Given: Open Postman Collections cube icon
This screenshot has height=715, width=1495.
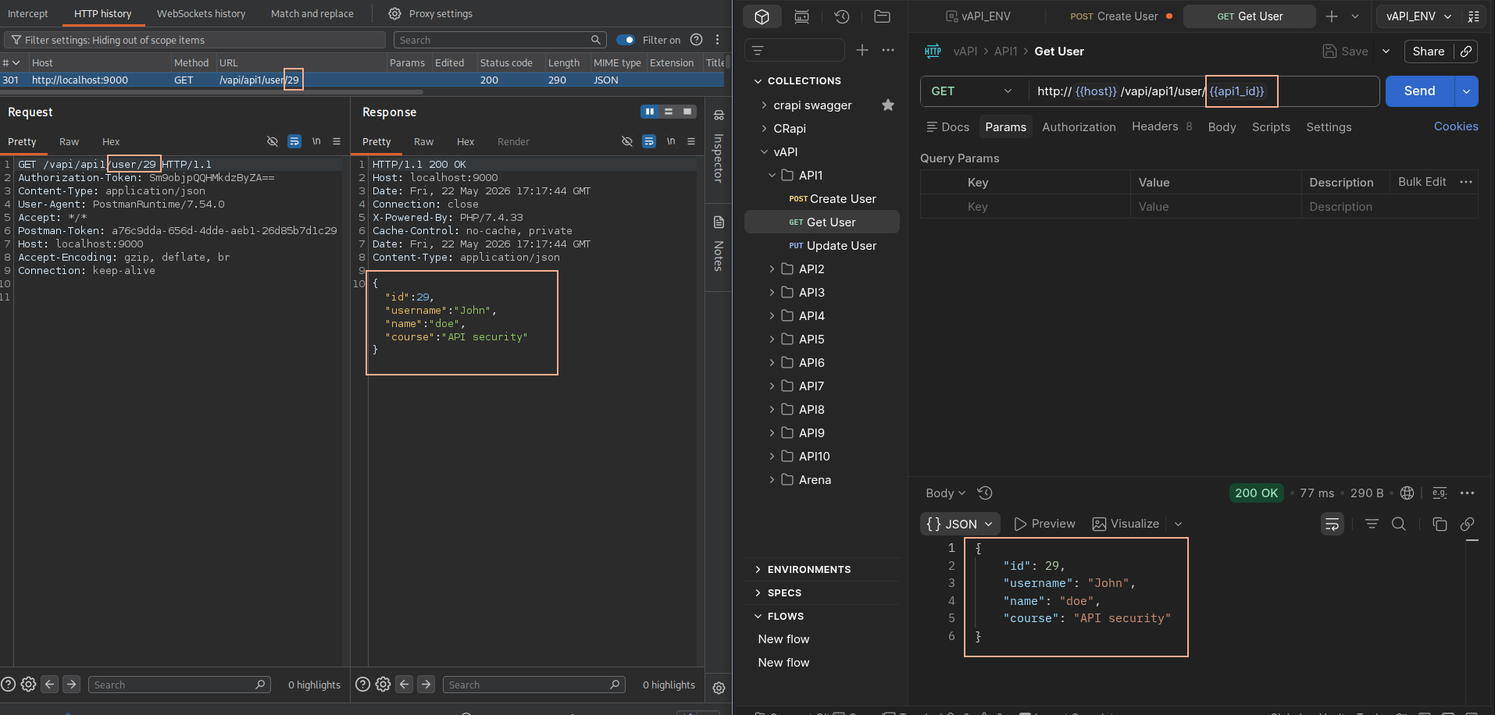Looking at the screenshot, I should pos(762,16).
